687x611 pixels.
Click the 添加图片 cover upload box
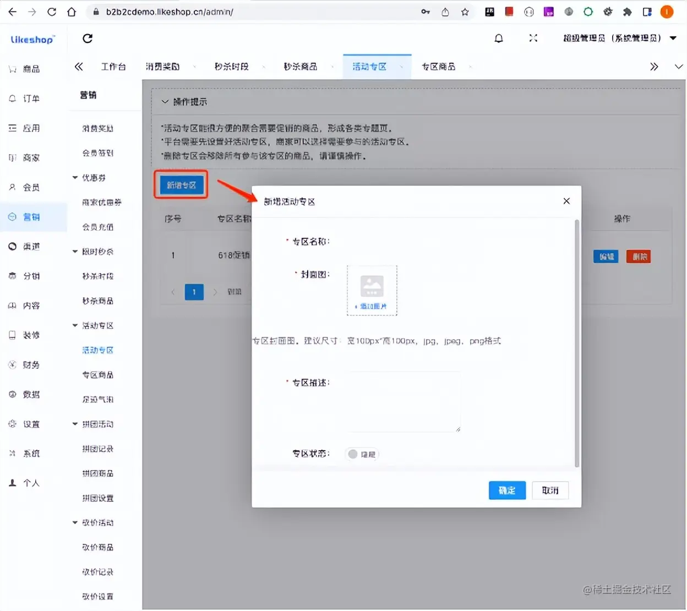(x=372, y=291)
